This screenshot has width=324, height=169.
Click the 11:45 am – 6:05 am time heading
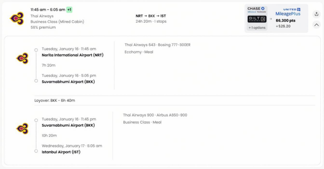48,10
